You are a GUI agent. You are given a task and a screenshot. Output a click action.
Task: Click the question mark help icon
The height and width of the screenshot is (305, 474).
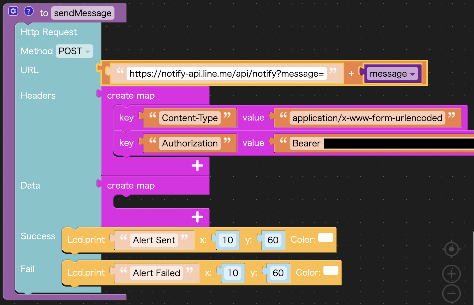point(29,11)
